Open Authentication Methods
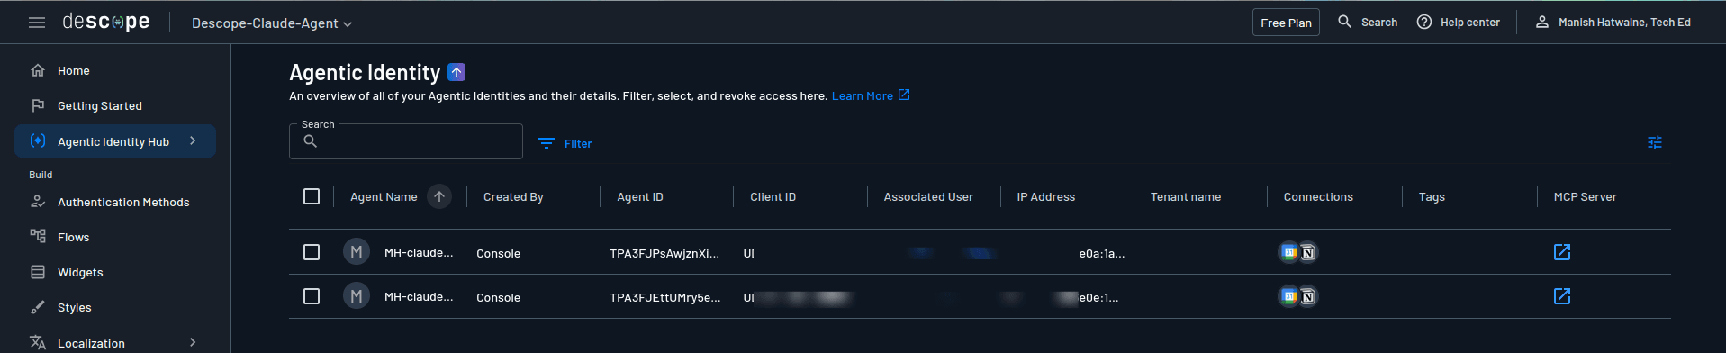This screenshot has height=353, width=1726. (x=115, y=202)
